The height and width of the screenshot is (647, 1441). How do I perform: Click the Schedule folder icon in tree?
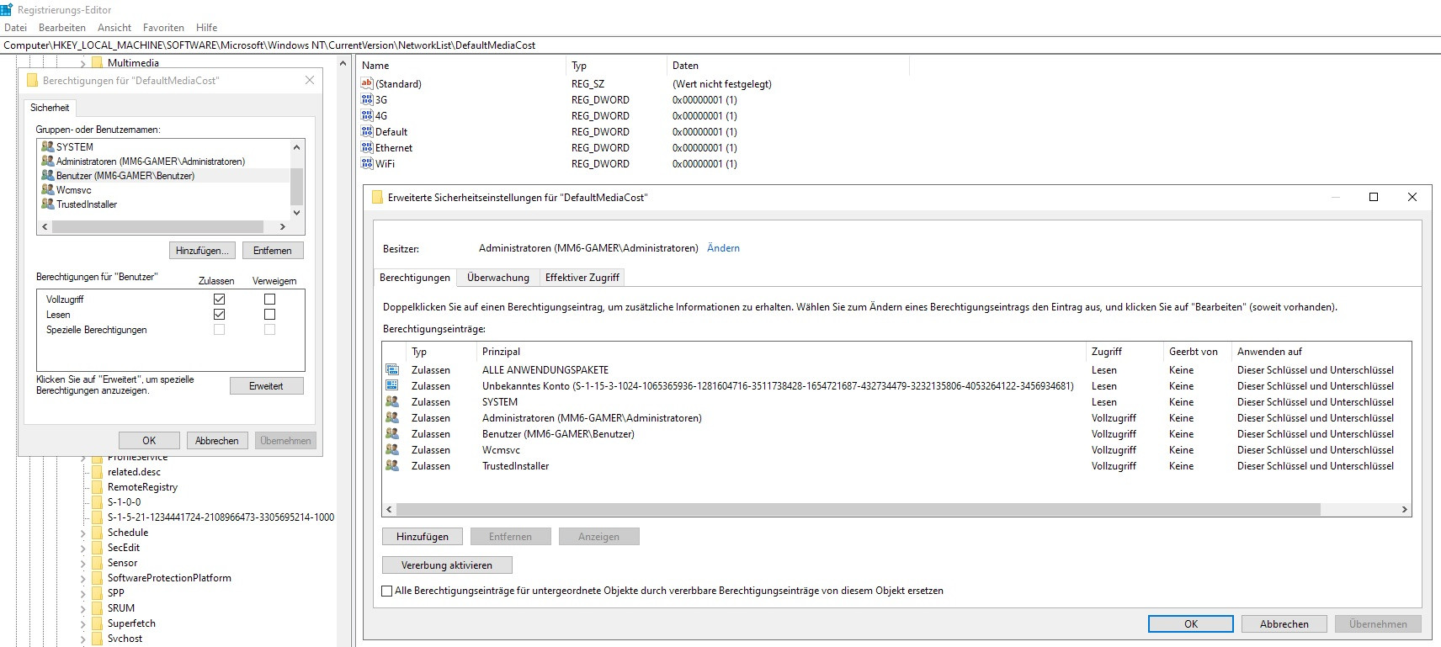coord(97,533)
